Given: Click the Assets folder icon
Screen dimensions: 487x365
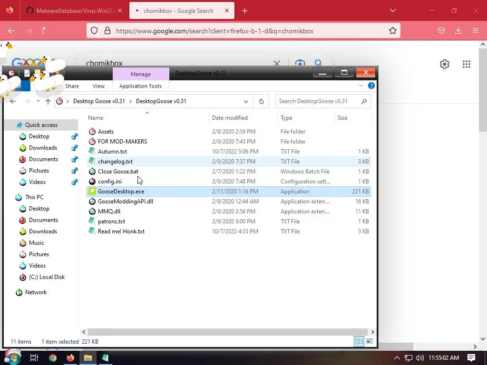Looking at the screenshot, I should point(92,132).
